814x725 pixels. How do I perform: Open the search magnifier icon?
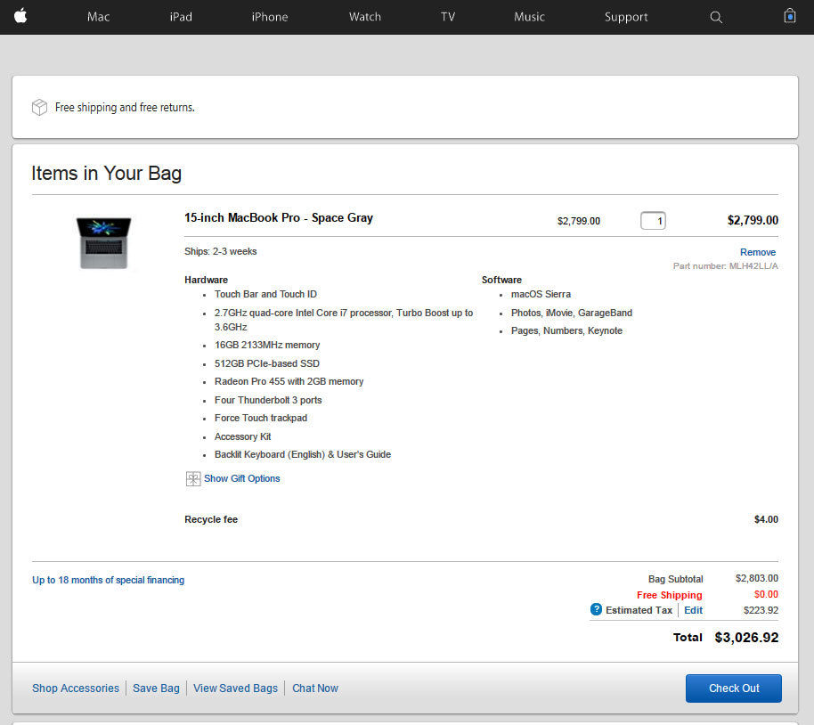[x=716, y=17]
